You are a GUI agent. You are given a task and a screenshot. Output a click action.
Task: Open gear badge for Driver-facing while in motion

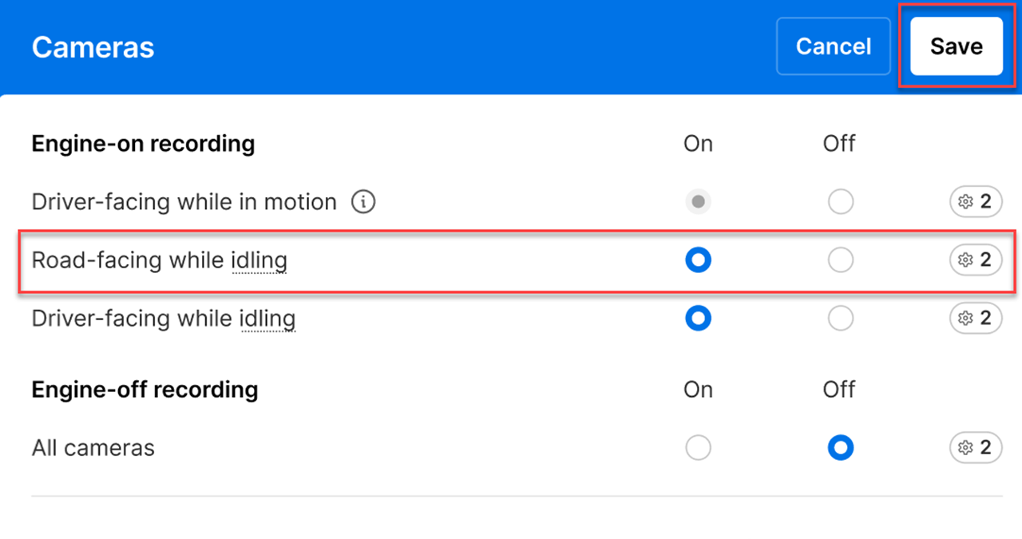point(975,202)
